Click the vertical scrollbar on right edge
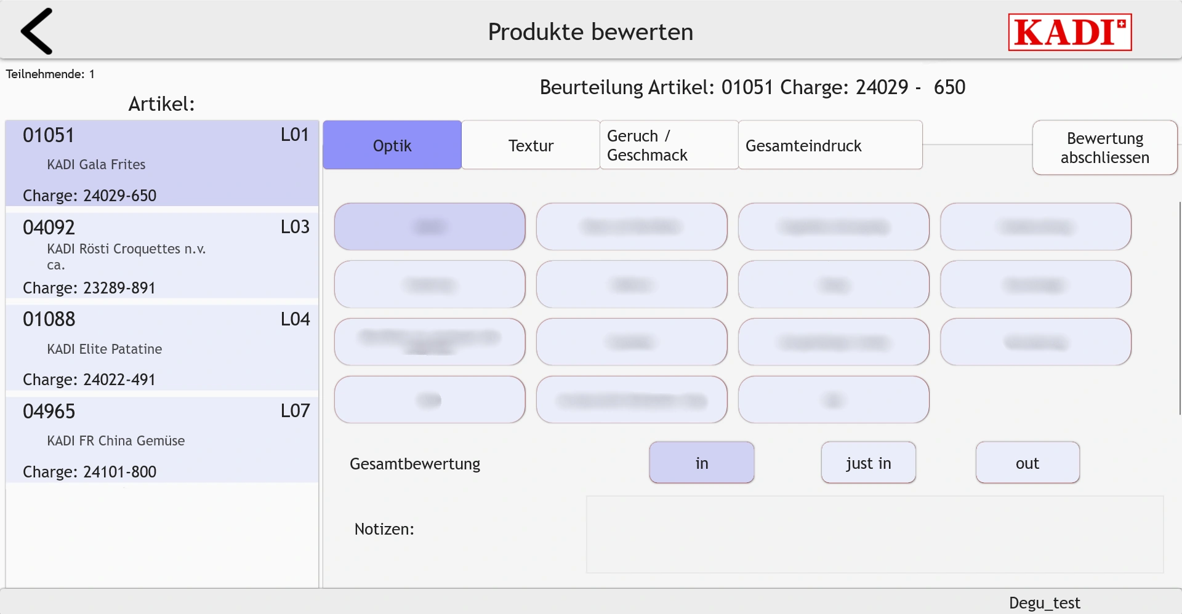1182x614 pixels. click(x=1180, y=308)
